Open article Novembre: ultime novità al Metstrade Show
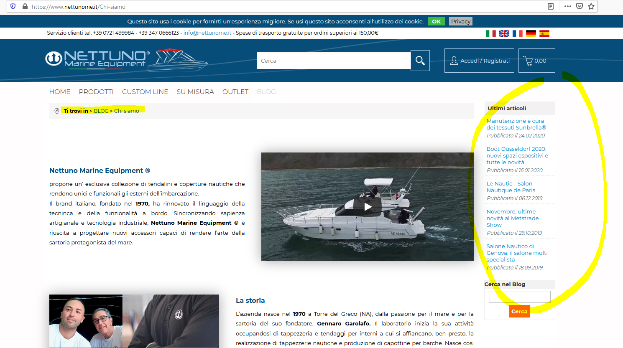This screenshot has width=623, height=348. pos(513,218)
